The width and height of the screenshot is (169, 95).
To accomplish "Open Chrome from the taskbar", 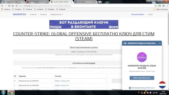I will 11,93.
